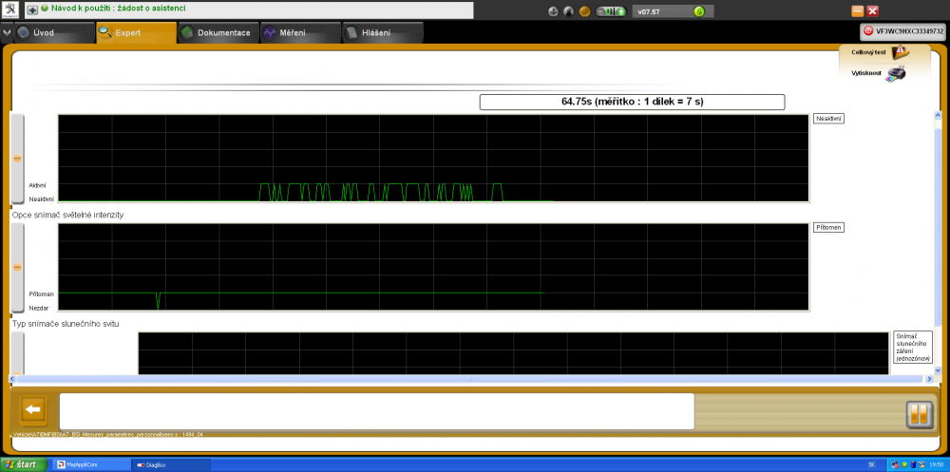Expand the chevron menu left of Úvod
This screenshot has width=950, height=472.
click(x=6, y=32)
